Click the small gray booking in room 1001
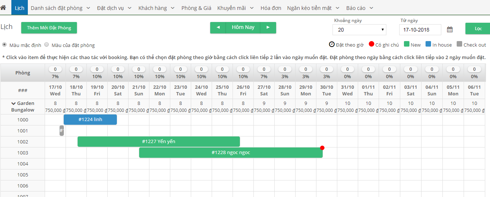Image resolution: width=490 pixels, height=197 pixels. click(x=62, y=131)
